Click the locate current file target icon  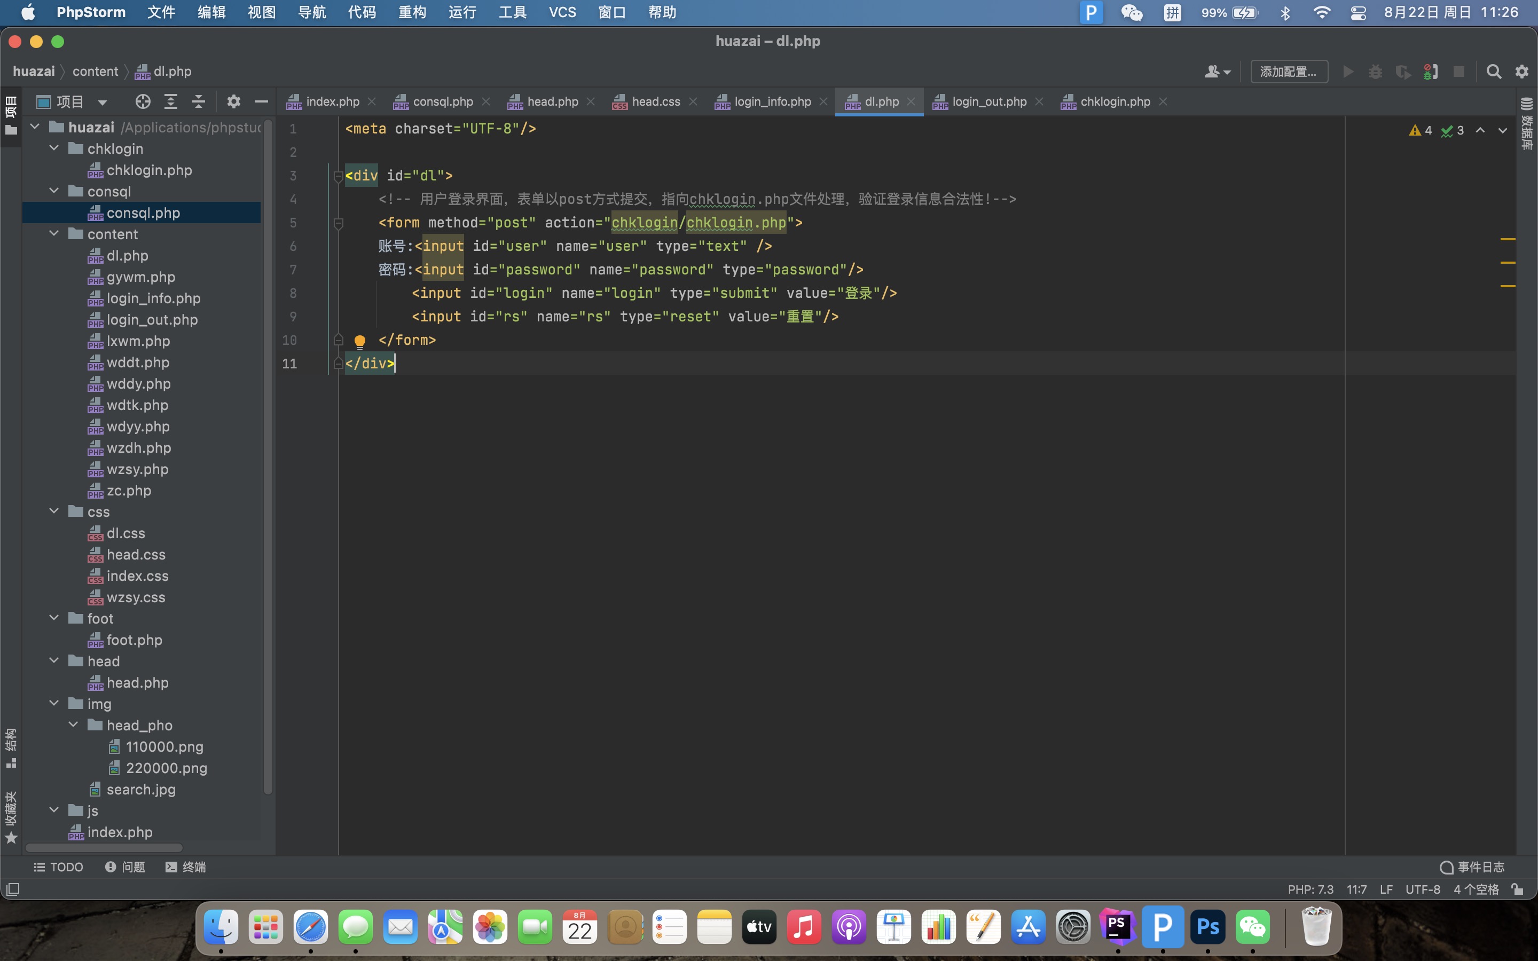(x=143, y=101)
